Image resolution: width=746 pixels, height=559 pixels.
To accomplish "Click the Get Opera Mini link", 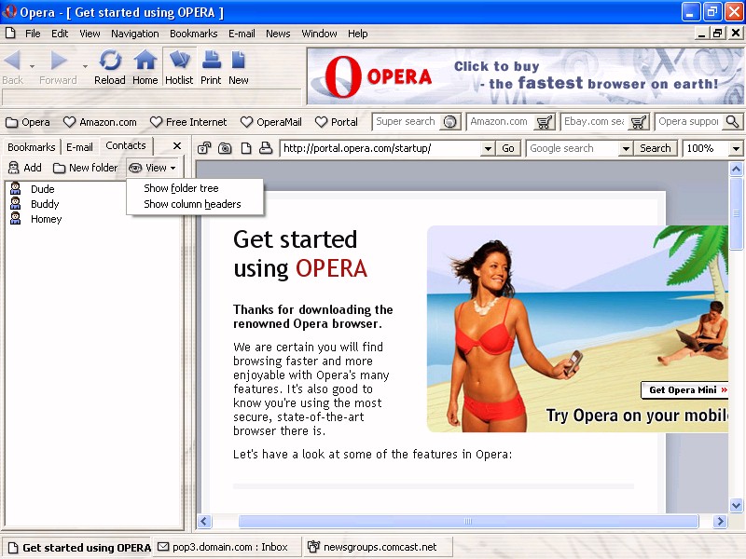I will [684, 389].
